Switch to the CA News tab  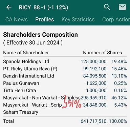pos(17,19)
